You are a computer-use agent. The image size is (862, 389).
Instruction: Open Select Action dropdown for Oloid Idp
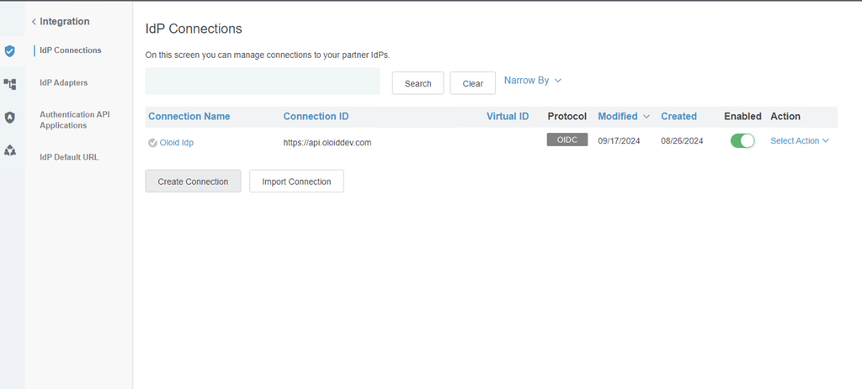click(800, 141)
